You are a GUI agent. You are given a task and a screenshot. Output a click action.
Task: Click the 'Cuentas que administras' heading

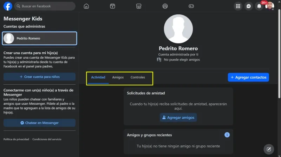[24, 27]
